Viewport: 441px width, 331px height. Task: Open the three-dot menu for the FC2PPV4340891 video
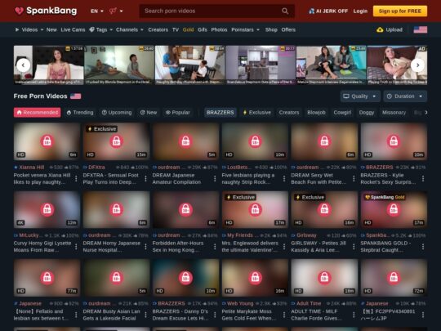[423, 315]
